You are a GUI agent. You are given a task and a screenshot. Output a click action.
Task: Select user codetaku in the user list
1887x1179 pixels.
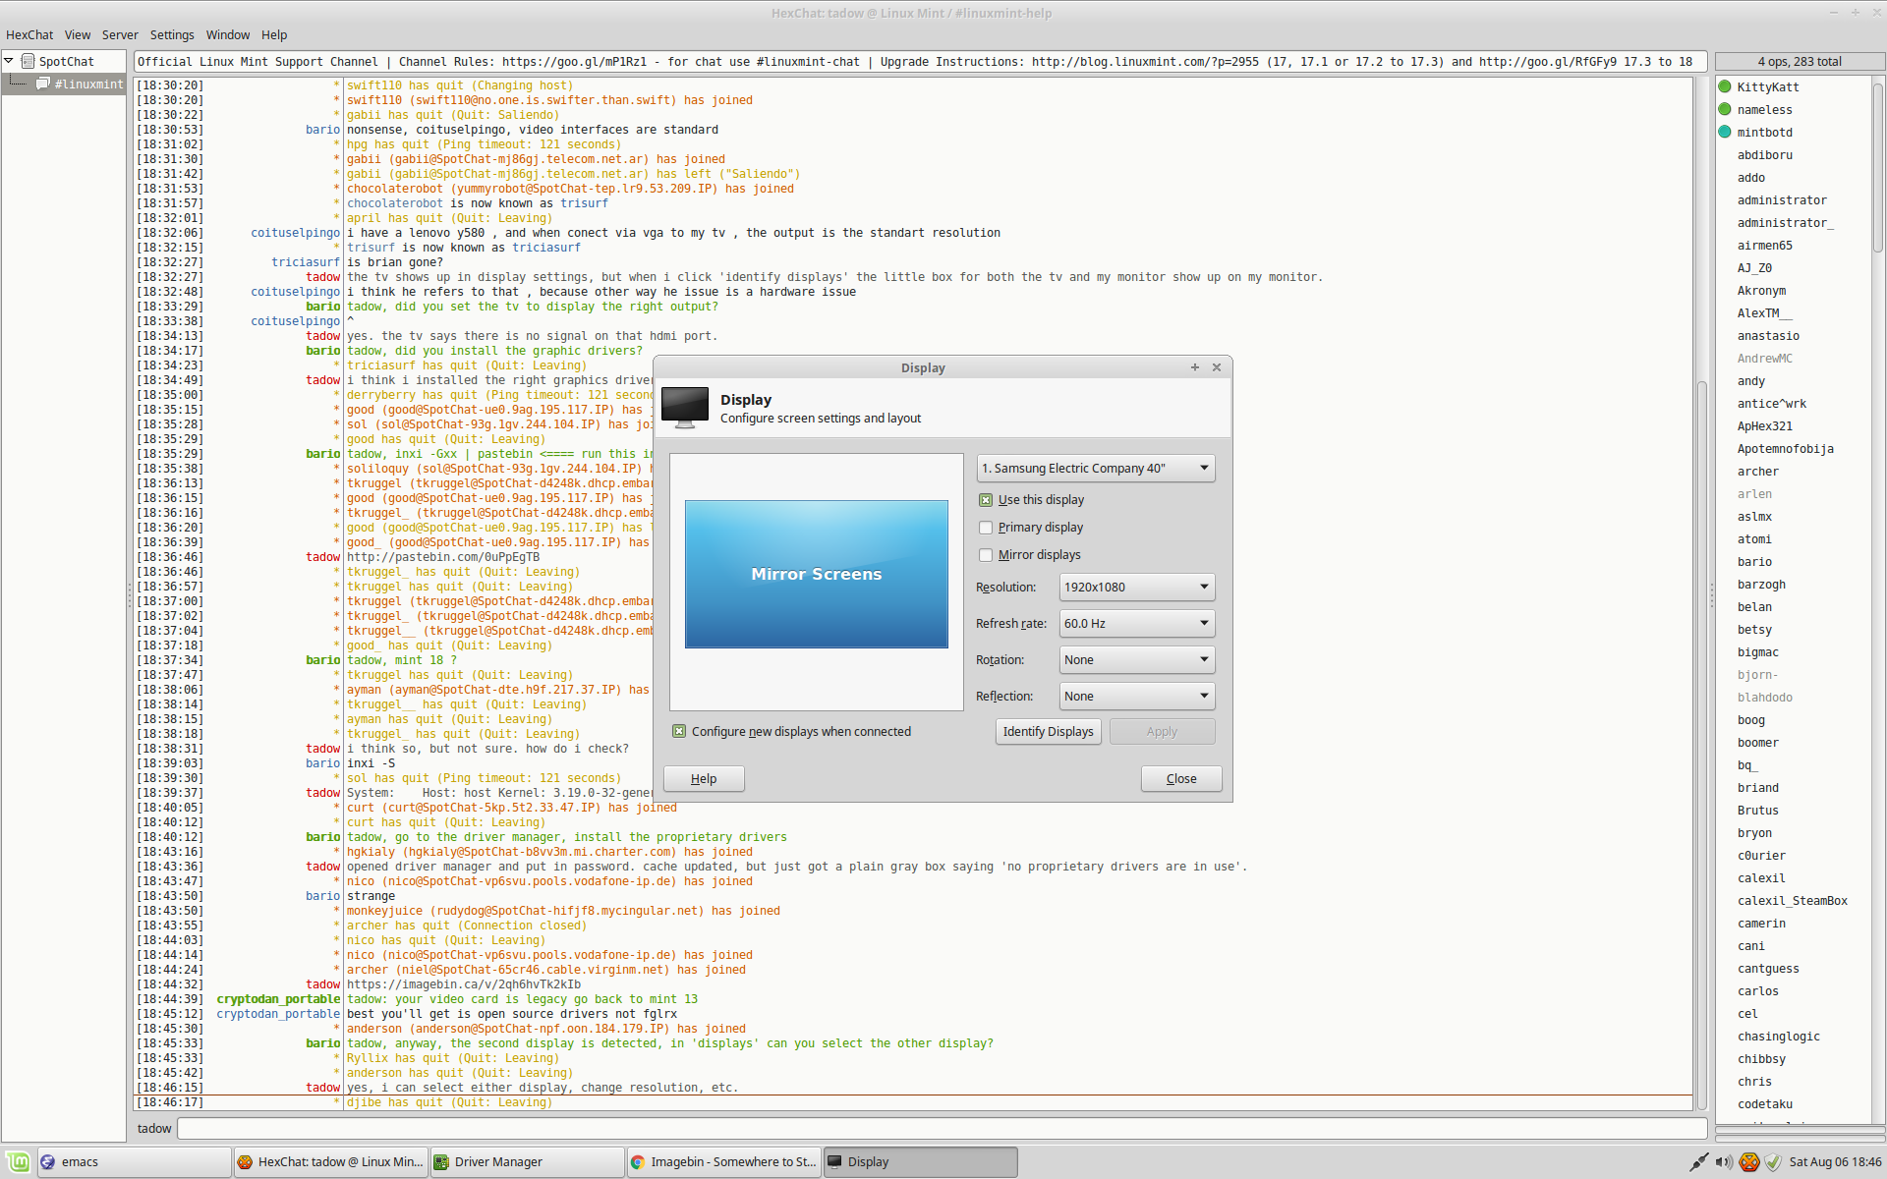(x=1764, y=1104)
